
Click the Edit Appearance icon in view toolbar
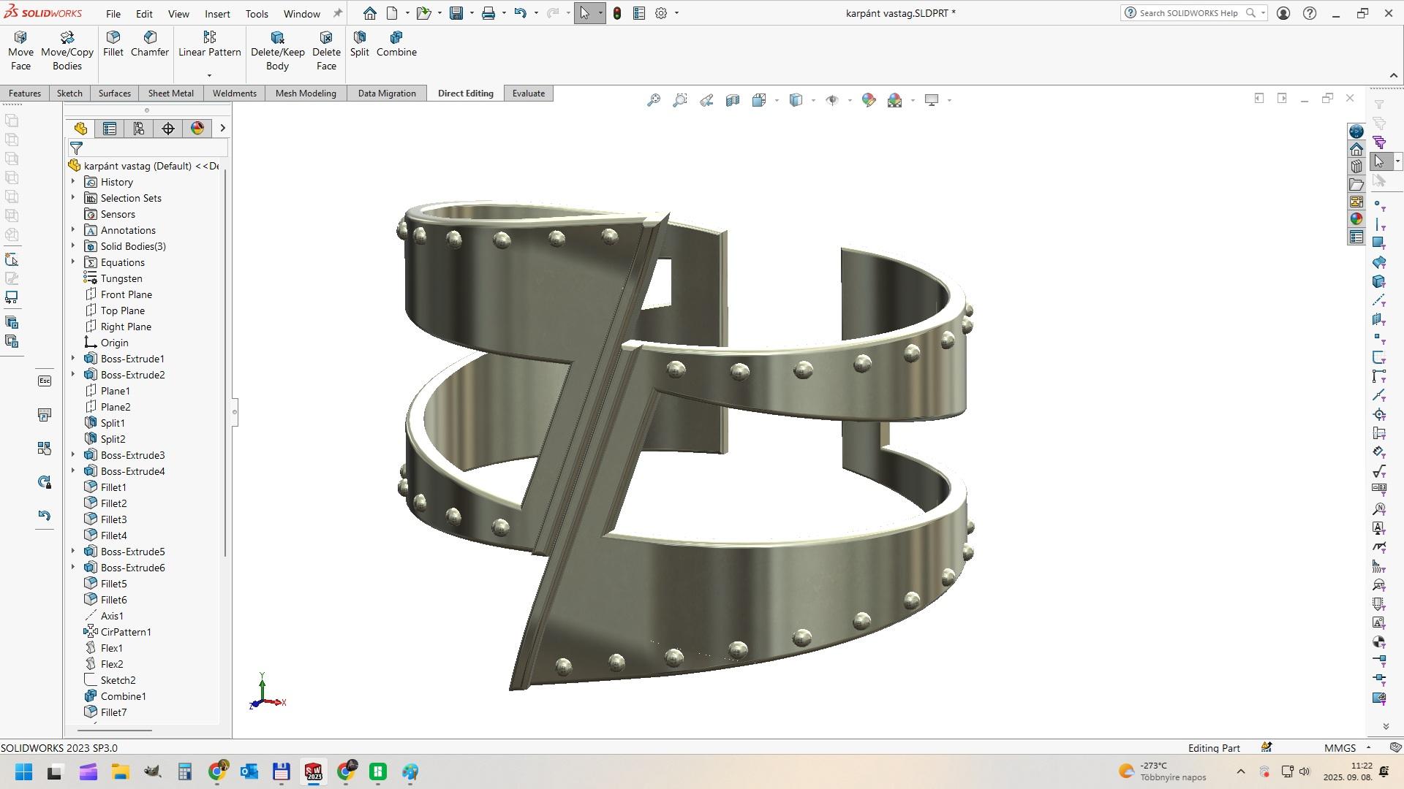[868, 100]
